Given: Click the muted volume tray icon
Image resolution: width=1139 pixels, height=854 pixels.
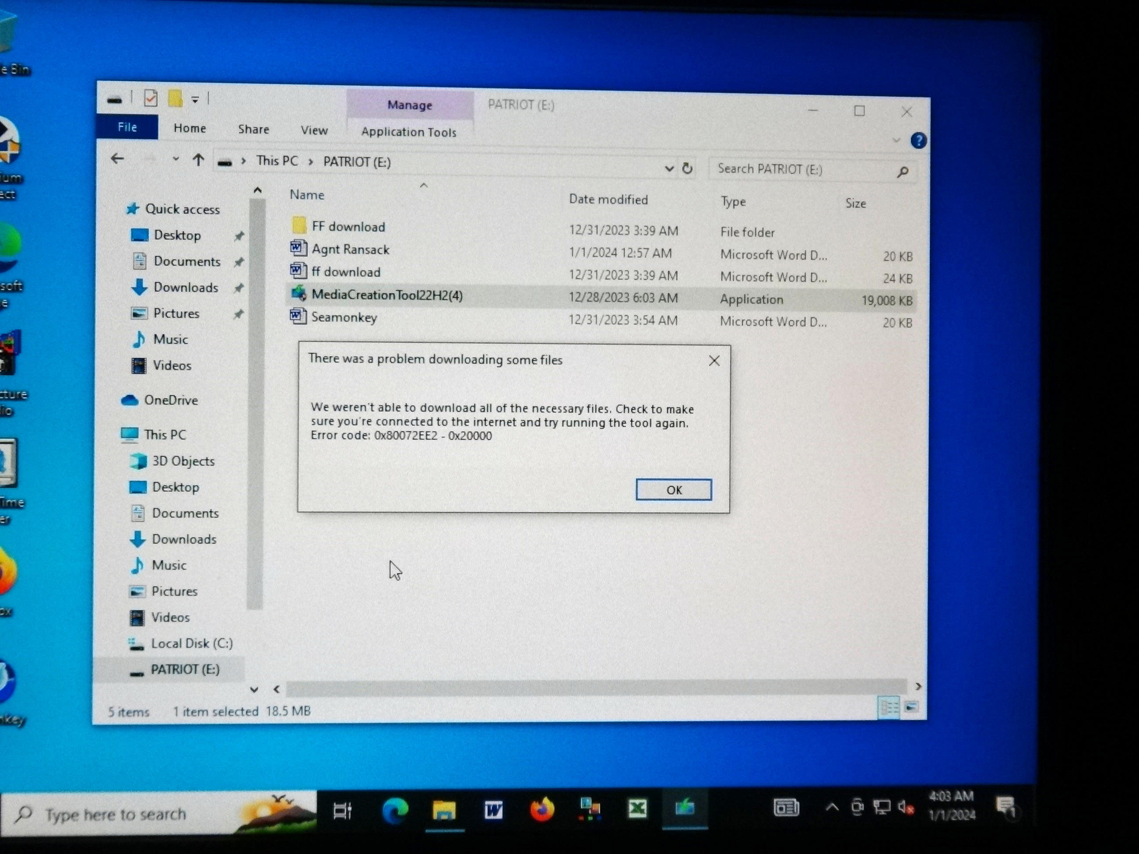Looking at the screenshot, I should pos(906,807).
